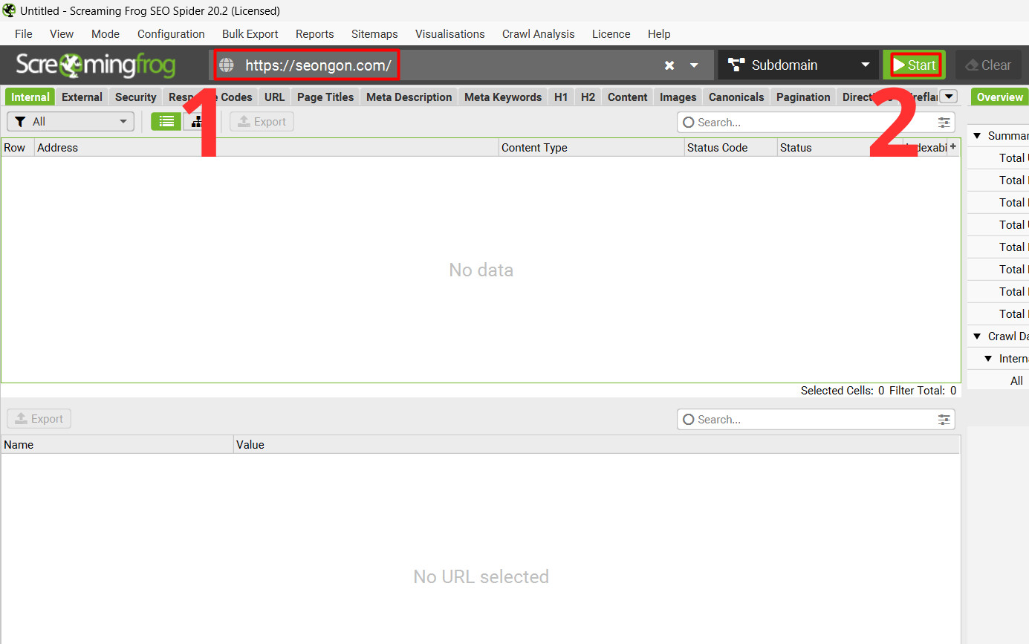Open the Licence menu

[x=611, y=34]
